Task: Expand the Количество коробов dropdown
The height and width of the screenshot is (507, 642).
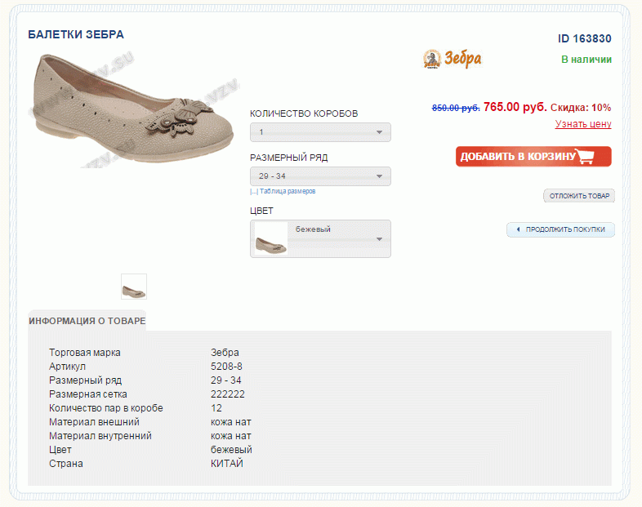Action: [x=320, y=132]
